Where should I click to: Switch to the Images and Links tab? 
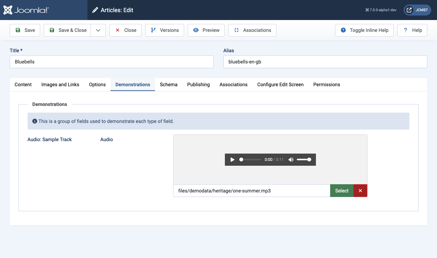click(60, 84)
